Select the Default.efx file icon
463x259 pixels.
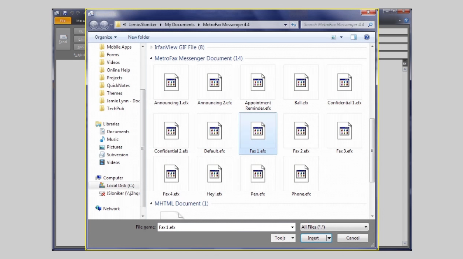(x=214, y=131)
